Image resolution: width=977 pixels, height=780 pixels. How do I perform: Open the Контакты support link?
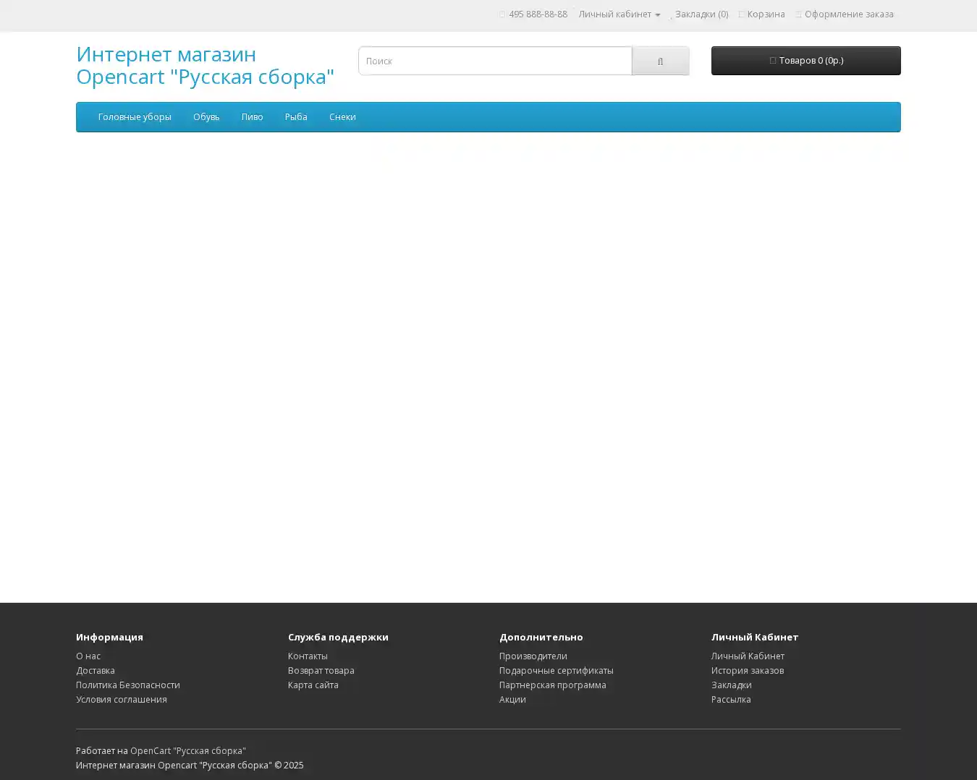(x=308, y=656)
